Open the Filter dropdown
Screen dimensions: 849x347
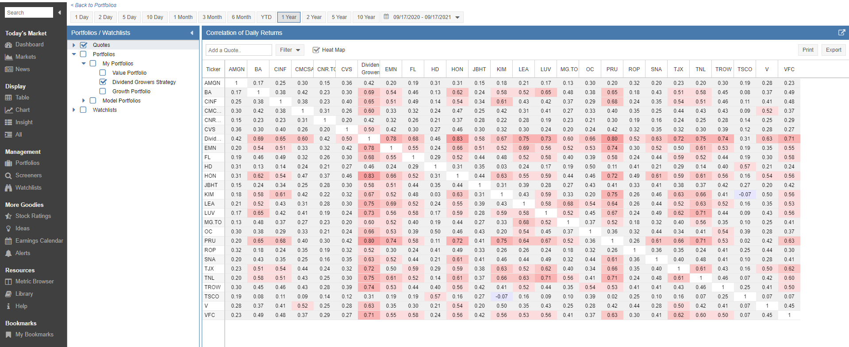(290, 50)
